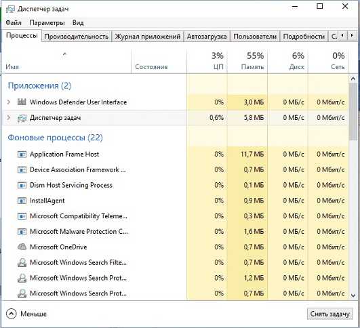Click the 3,0 МБ memory value
Image resolution: width=360 pixels, height=328 pixels.
coord(254,102)
